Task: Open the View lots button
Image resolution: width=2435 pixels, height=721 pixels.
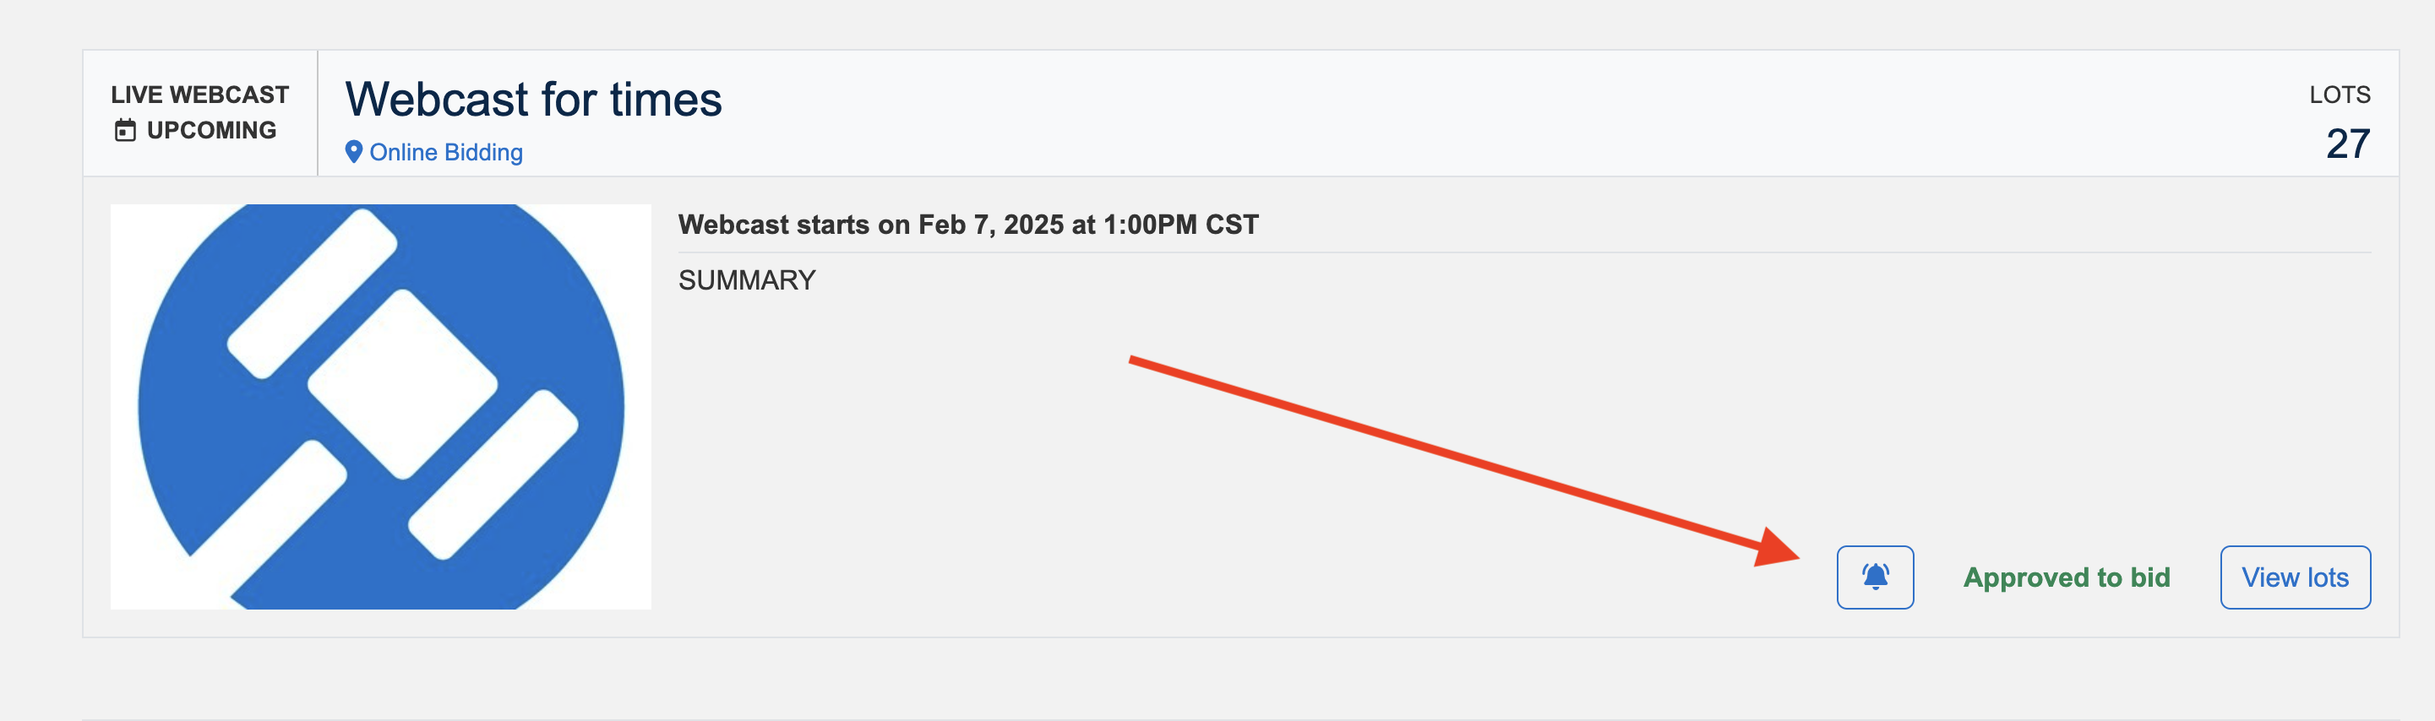Action: [2294, 577]
